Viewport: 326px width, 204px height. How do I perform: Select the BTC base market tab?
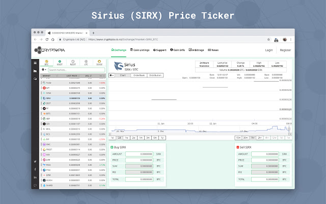click(x=46, y=63)
